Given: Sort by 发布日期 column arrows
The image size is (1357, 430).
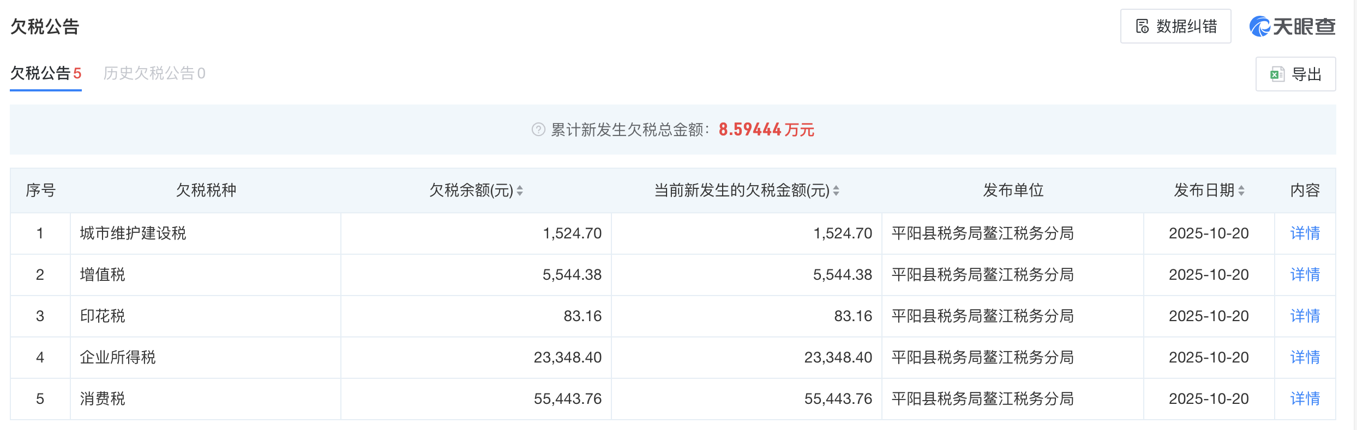Looking at the screenshot, I should pyautogui.click(x=1241, y=191).
